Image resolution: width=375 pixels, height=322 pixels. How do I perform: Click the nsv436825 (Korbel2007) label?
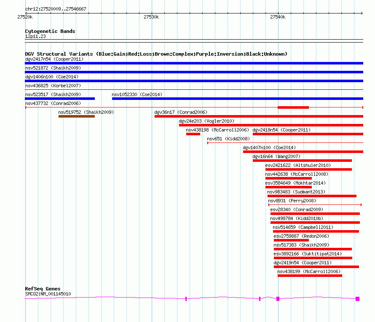click(53, 86)
